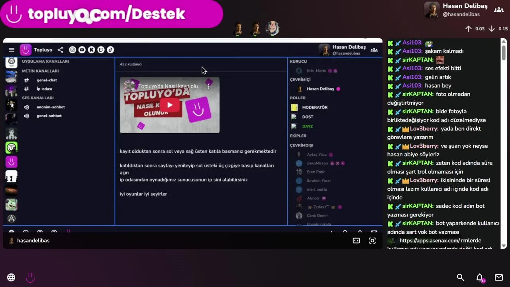
Task: Click the upside-down avatar above stream
Action: coord(273,28)
